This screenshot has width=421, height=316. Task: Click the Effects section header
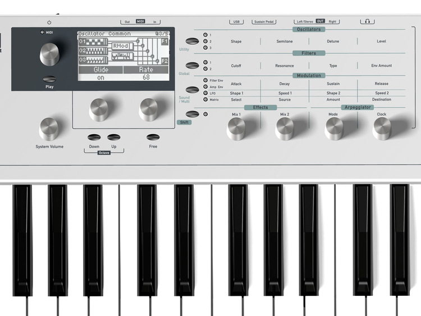click(260, 107)
